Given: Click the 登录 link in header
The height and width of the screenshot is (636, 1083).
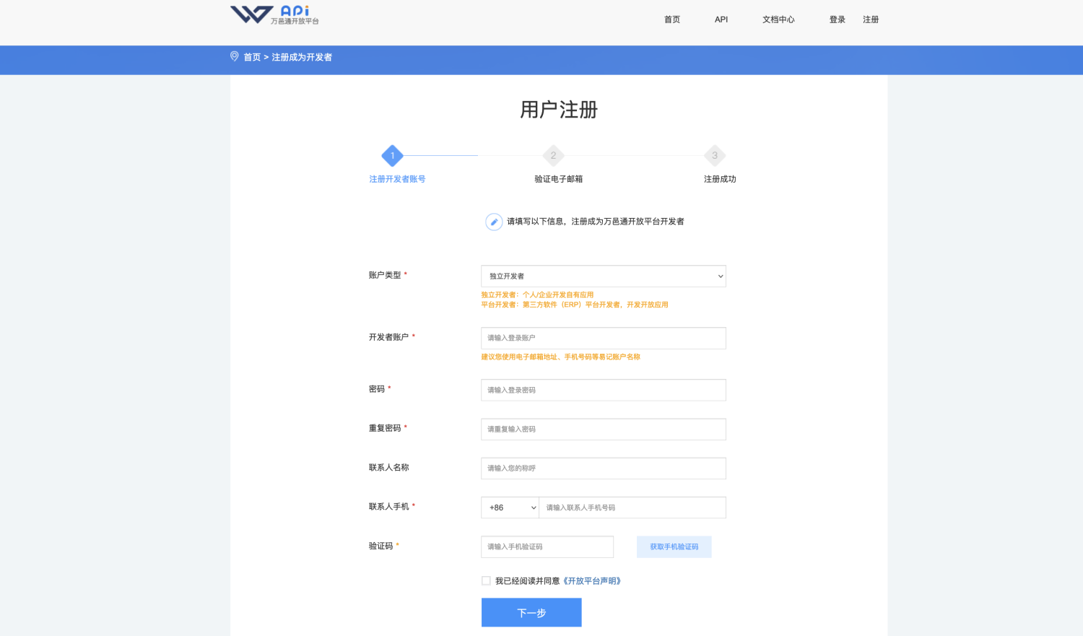Looking at the screenshot, I should click(837, 19).
